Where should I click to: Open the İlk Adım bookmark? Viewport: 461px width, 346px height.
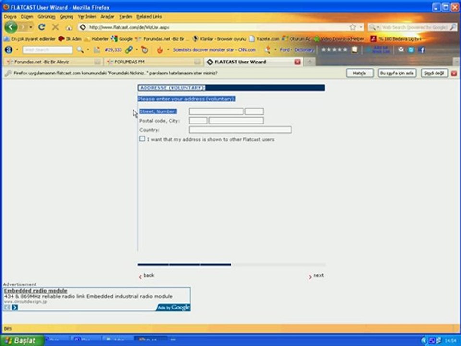pyautogui.click(x=70, y=39)
